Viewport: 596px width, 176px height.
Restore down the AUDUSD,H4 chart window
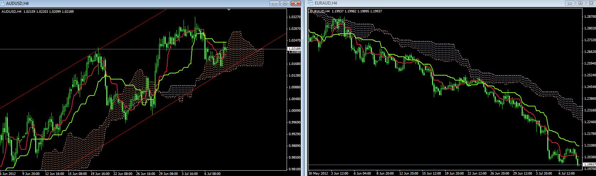point(285,3)
